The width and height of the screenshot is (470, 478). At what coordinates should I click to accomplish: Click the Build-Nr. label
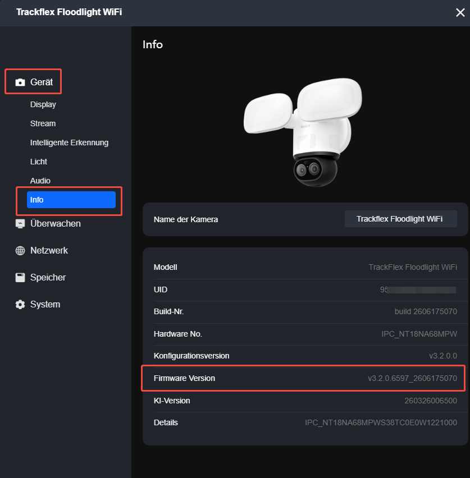(169, 311)
